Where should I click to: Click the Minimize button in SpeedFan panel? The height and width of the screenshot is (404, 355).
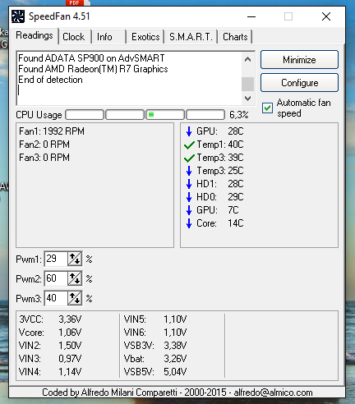pos(299,60)
